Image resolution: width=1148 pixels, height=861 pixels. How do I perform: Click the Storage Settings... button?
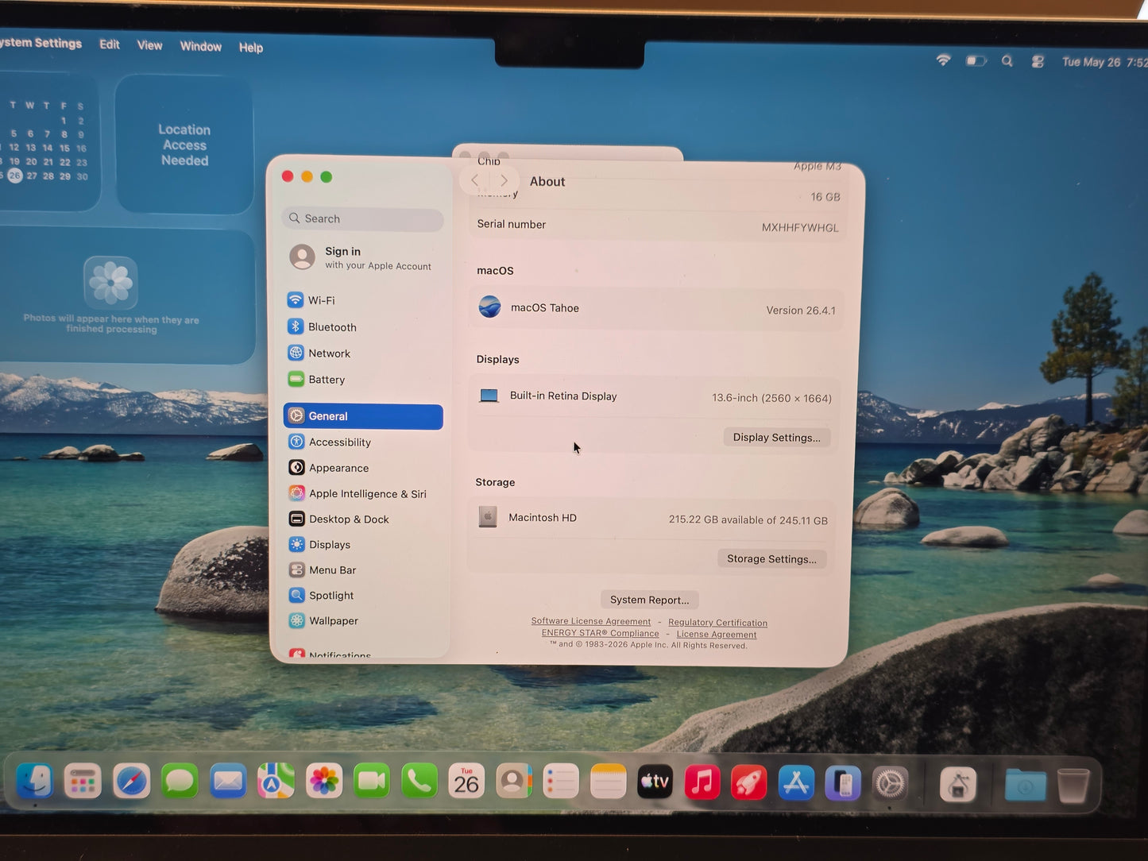pos(771,558)
